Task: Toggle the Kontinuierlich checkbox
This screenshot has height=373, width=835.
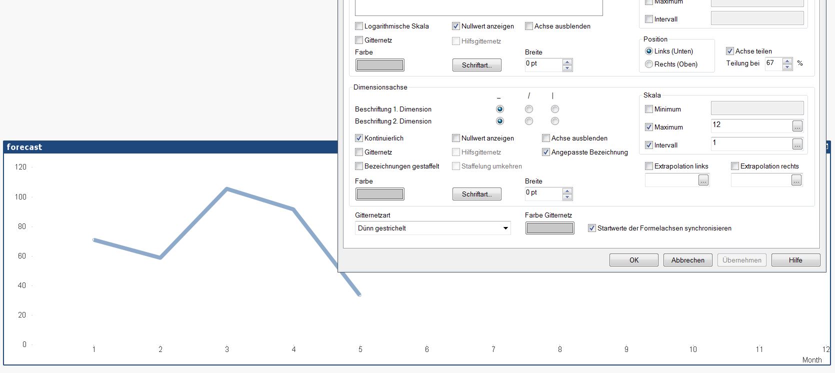Action: tap(359, 138)
